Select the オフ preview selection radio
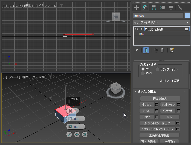This screenshot has width=191, height=145. [143, 69]
